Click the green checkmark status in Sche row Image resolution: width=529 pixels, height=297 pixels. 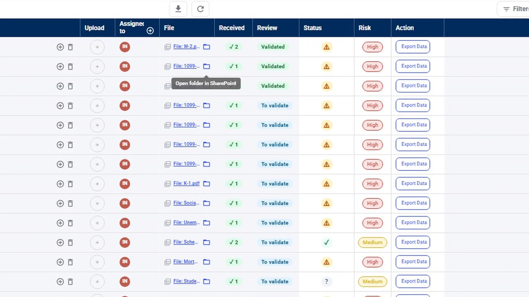pyautogui.click(x=327, y=242)
